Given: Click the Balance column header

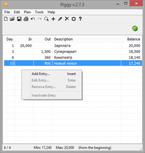Looking at the screenshot, I should (x=132, y=39).
